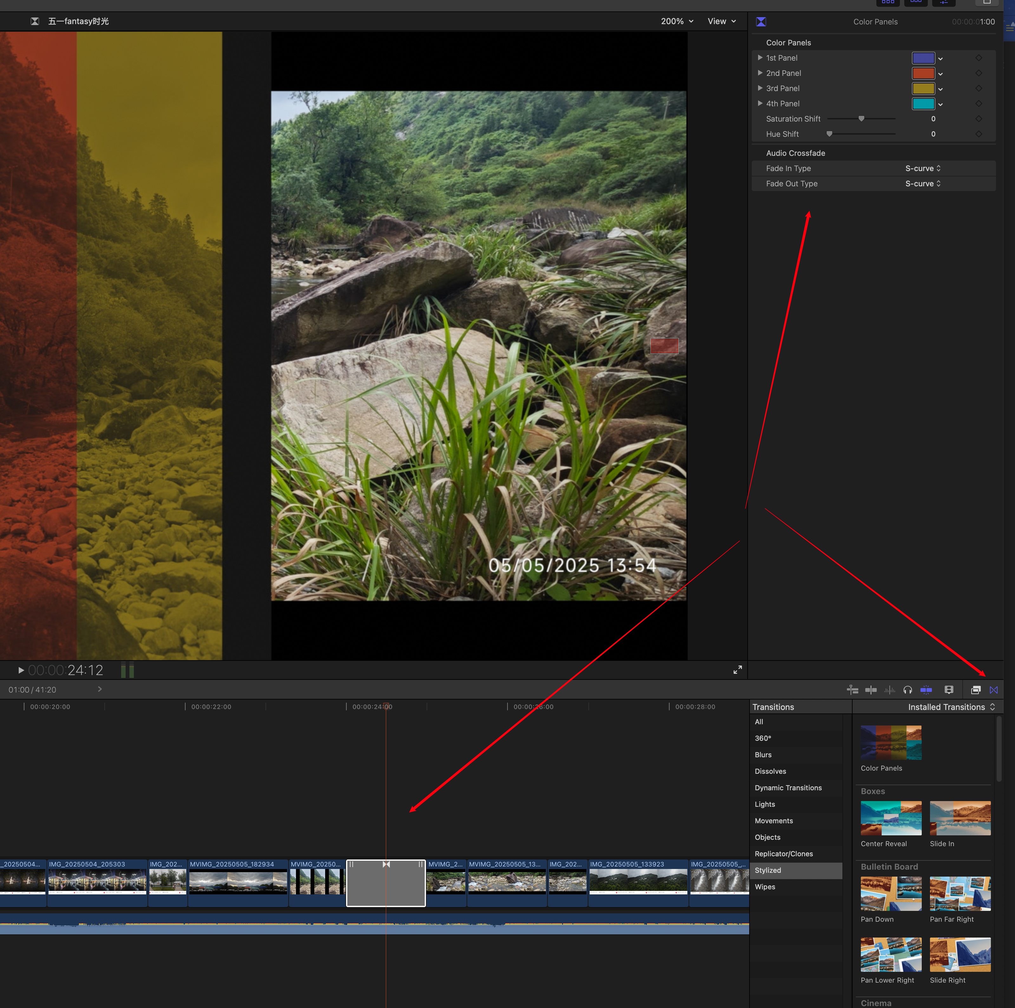Image resolution: width=1015 pixels, height=1008 pixels.
Task: Click the transition inspector icon at top
Action: 761,22
